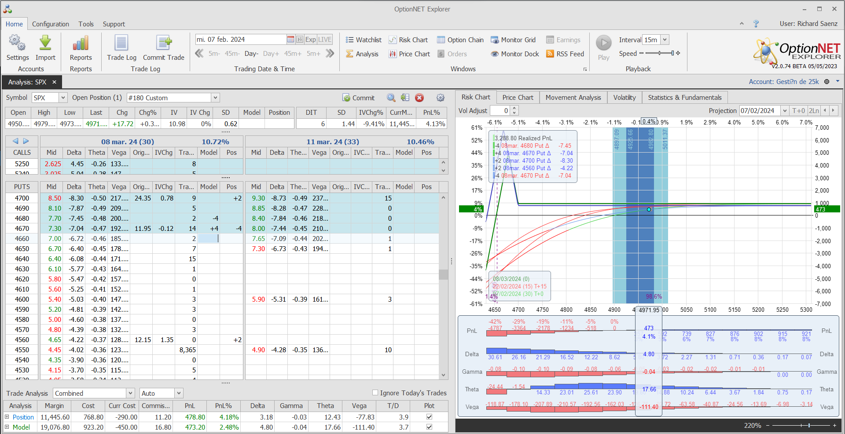Toggle the Model row Plot checkbox
Image resolution: width=845 pixels, height=434 pixels.
[429, 427]
